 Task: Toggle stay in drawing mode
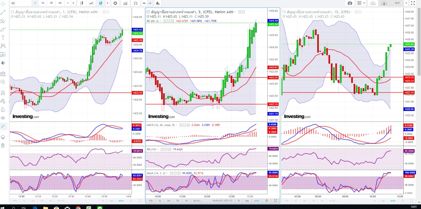[x=3, y=101]
